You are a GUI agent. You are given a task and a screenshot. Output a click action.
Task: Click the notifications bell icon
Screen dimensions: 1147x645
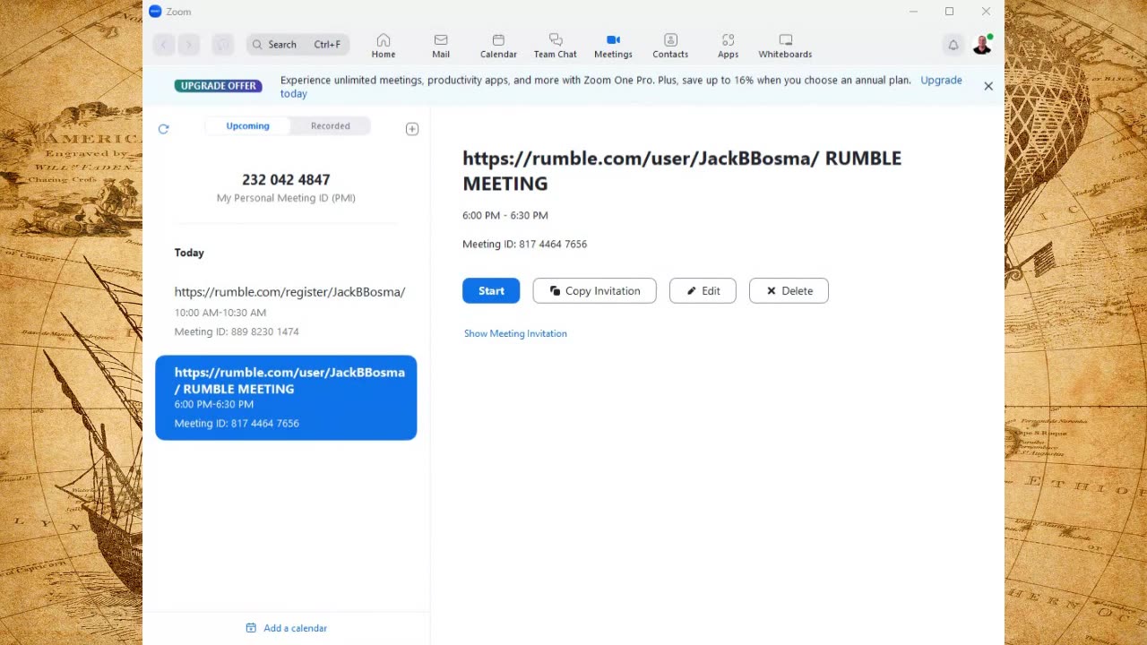[953, 45]
